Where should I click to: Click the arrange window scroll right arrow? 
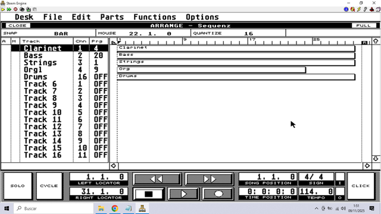pyautogui.click(x=367, y=166)
